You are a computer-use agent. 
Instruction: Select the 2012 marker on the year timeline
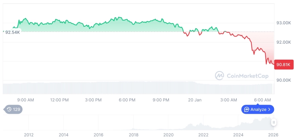(29, 134)
